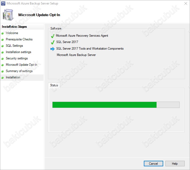Click blue arrow beside SQL Server 2017 Tools

point(53,49)
